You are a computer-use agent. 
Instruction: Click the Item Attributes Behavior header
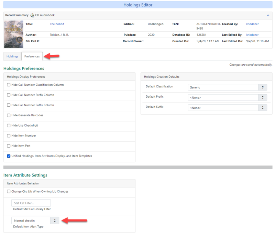pyautogui.click(x=69, y=183)
